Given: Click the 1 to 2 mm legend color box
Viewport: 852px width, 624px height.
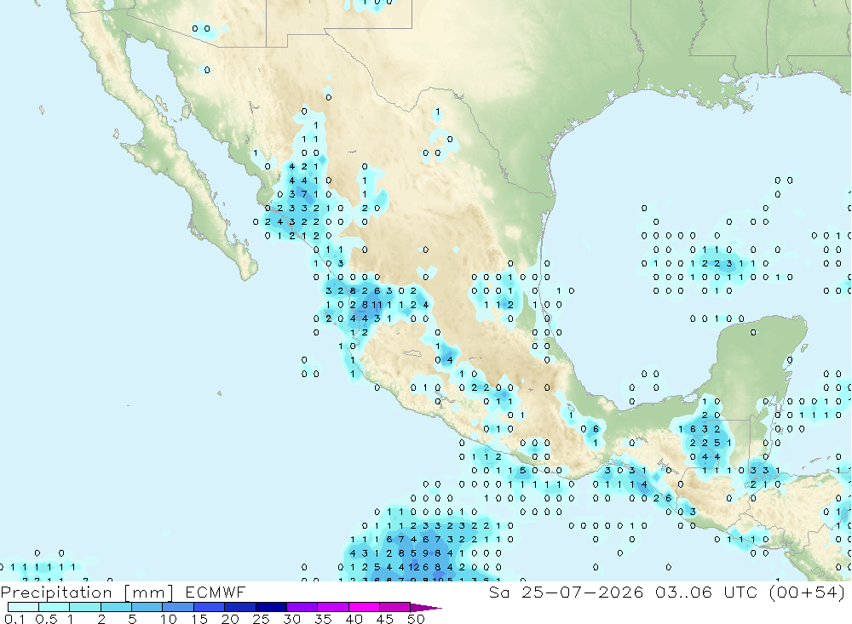Looking at the screenshot, I should [85, 607].
